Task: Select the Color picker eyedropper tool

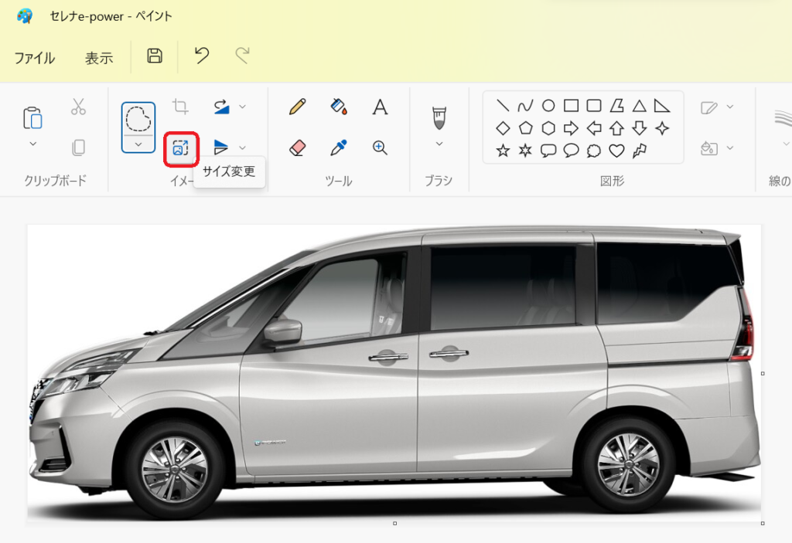Action: coord(338,148)
